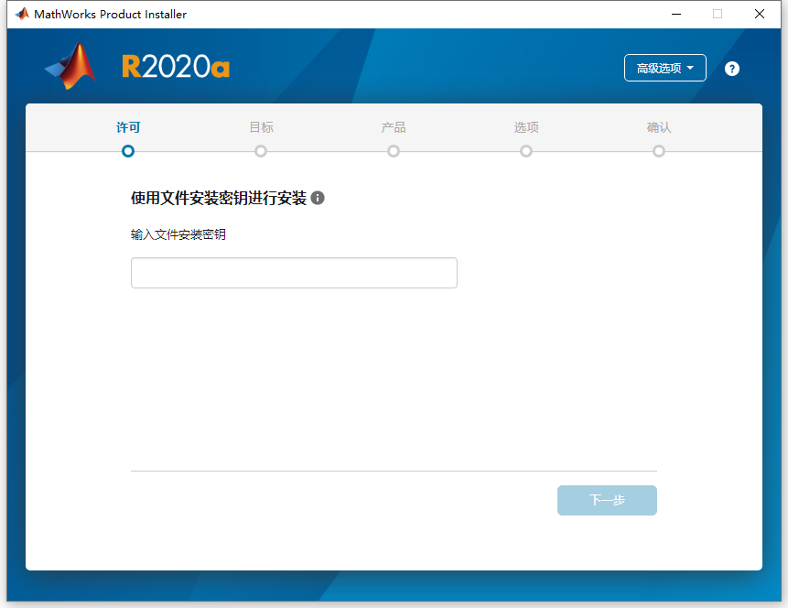Click the file installation key input field
The image size is (788, 608).
click(x=294, y=273)
